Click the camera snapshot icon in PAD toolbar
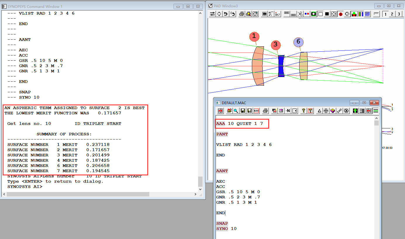Screen dimensions: 405x239 (x=314, y=14)
